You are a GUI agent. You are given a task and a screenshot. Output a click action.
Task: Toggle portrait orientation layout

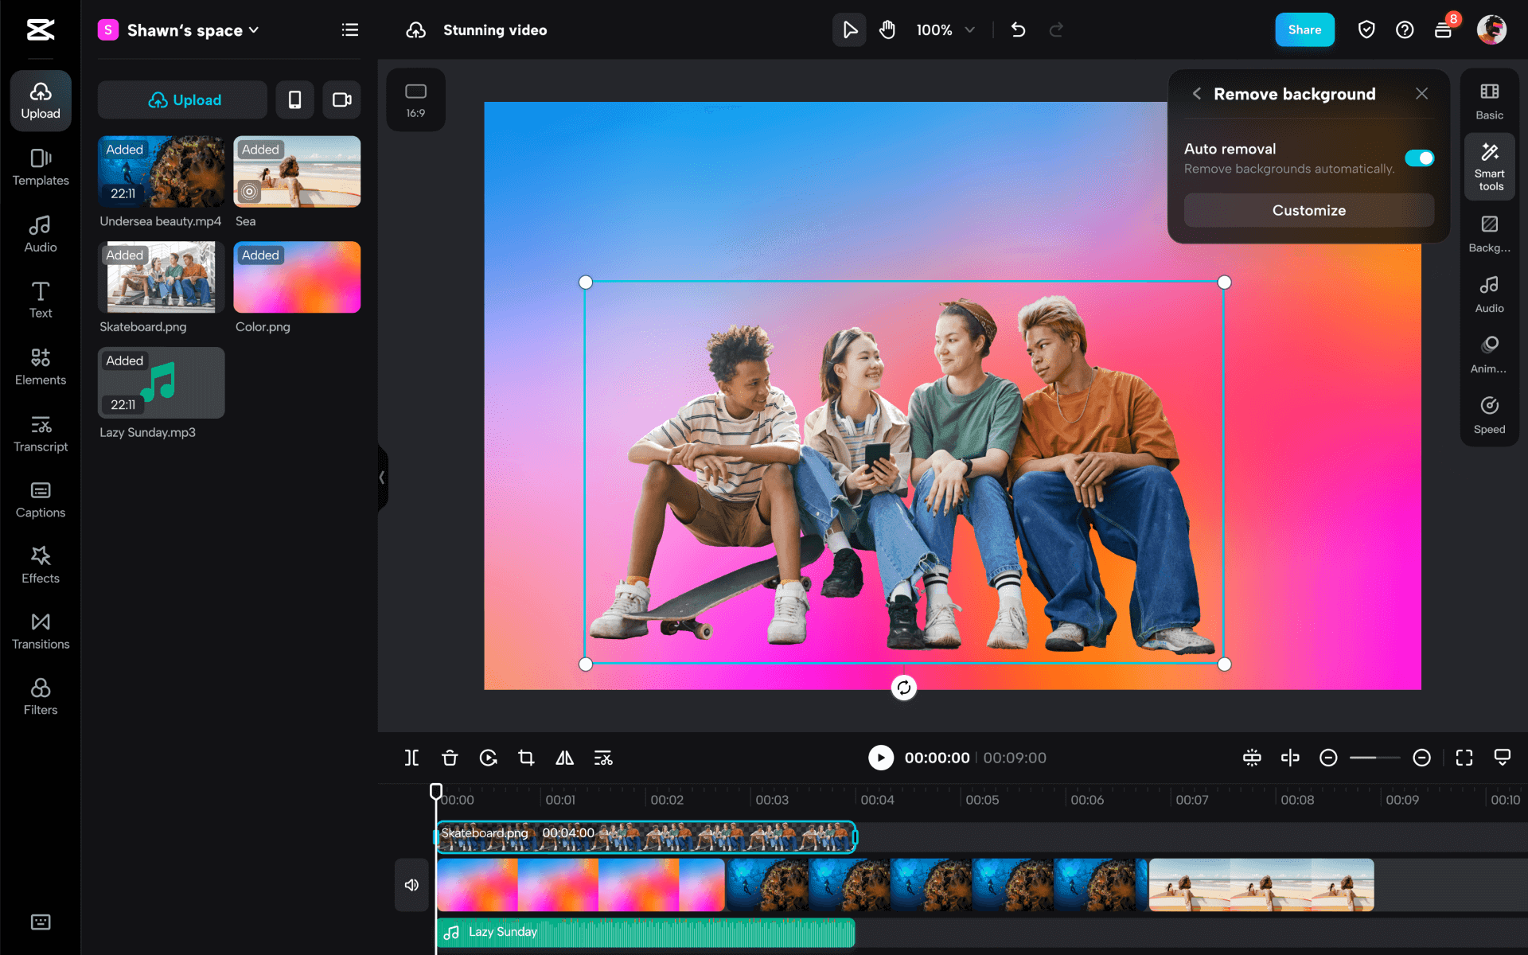296,100
